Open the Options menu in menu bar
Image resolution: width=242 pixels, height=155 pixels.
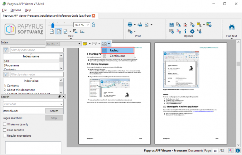[x=16, y=10]
